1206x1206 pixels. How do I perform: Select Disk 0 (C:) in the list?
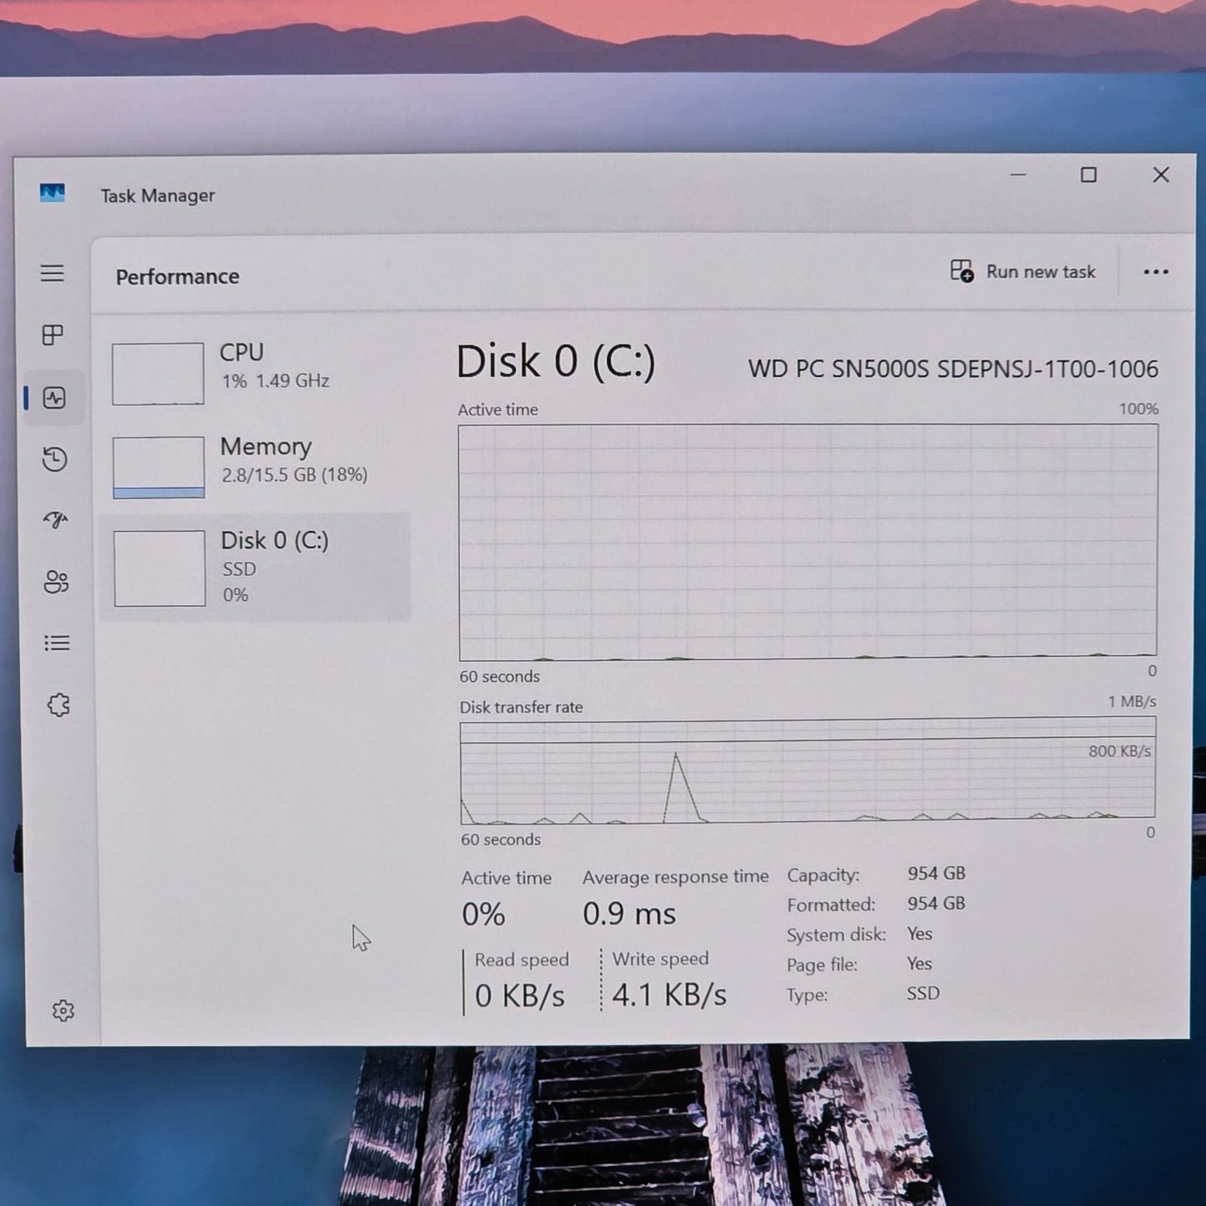pyautogui.click(x=275, y=567)
